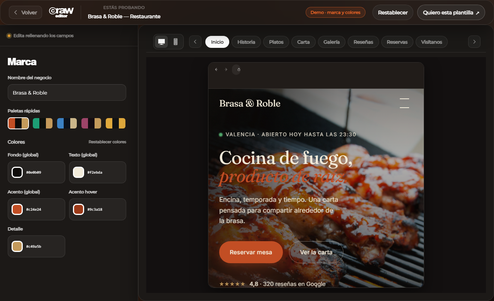Viewport: 494px width, 301px height.
Task: Click the #c24e24 hex value
Action: (x=34, y=210)
